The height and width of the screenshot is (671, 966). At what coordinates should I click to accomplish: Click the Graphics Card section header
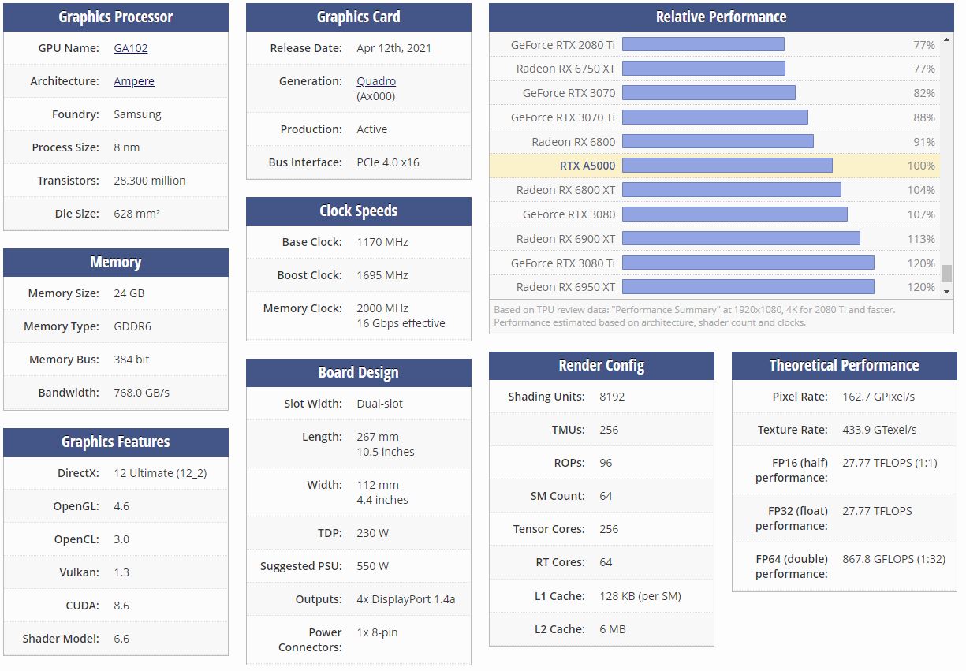pyautogui.click(x=359, y=17)
